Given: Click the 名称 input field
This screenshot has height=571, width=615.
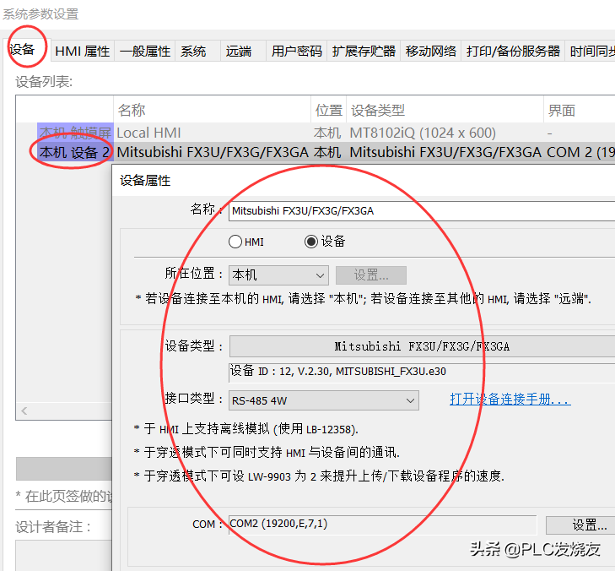Looking at the screenshot, I should click(x=422, y=210).
